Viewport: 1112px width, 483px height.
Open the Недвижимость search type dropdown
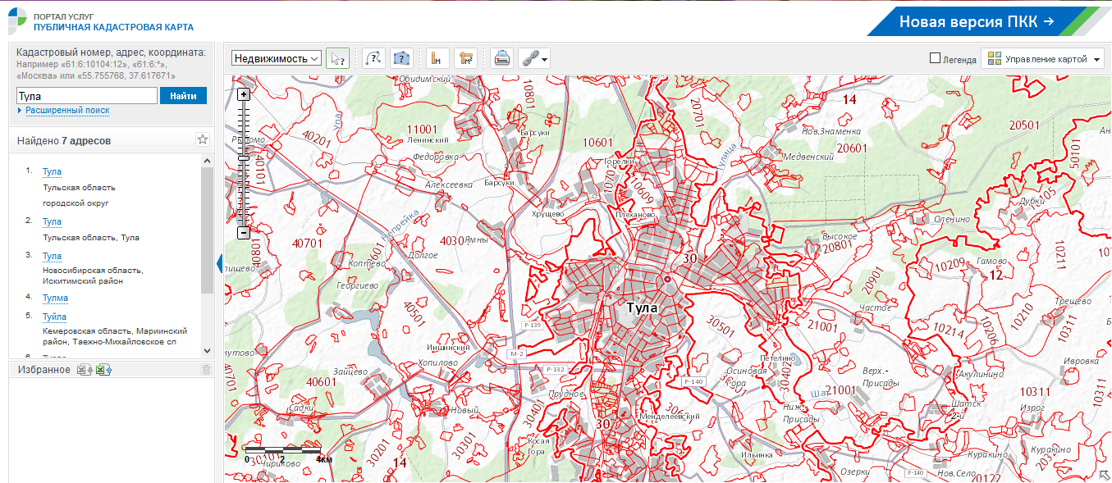276,58
